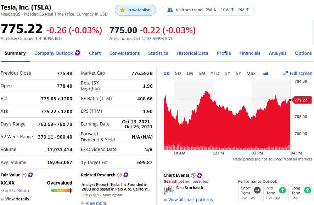Click the Fair Value overvalued gradient bar

tap(61, 191)
